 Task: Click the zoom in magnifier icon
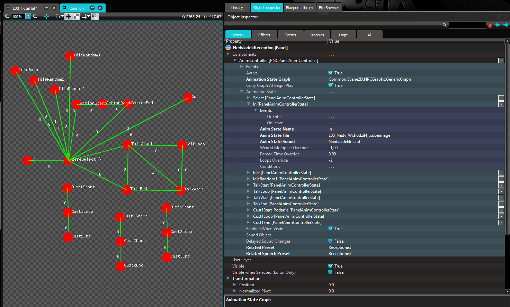click(7, 16)
